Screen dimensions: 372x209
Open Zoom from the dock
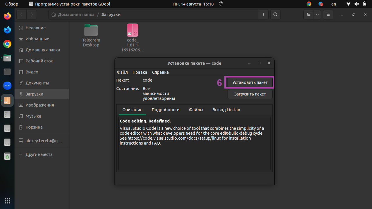tap(7, 86)
